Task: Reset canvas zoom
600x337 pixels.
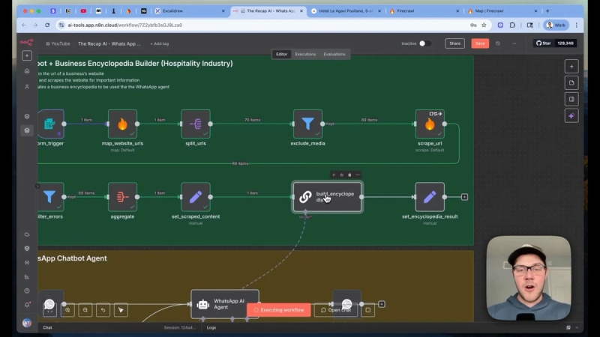Action: [x=103, y=310]
